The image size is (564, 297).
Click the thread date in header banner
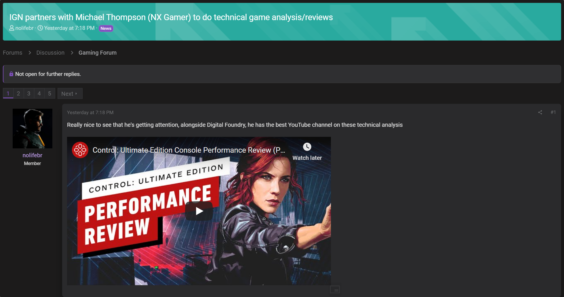pos(69,28)
